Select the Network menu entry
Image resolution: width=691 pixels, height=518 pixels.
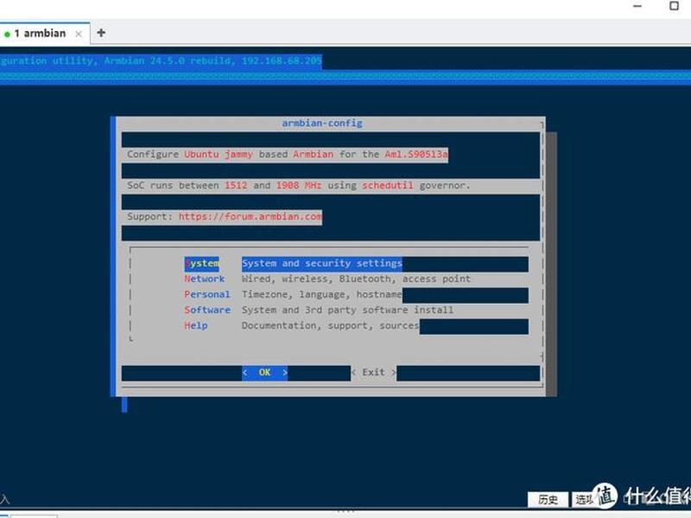pos(205,279)
